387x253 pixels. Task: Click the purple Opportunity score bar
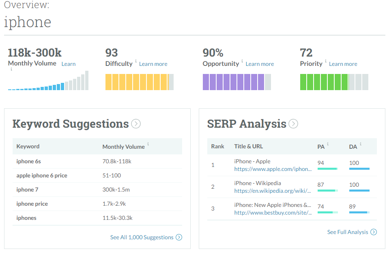(236, 82)
